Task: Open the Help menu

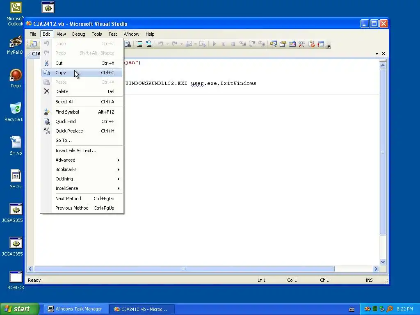Action: click(x=150, y=34)
